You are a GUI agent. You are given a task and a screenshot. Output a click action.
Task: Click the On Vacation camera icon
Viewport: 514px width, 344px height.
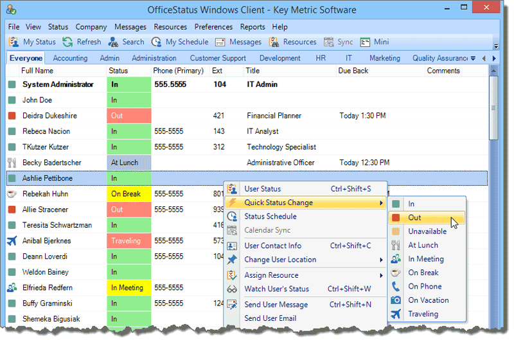pos(396,300)
